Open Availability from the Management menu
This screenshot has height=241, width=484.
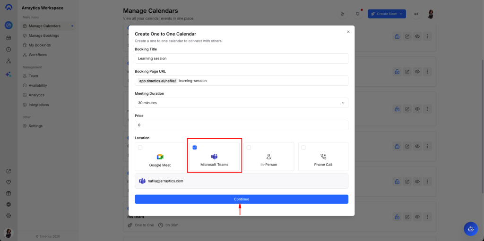[38, 85]
